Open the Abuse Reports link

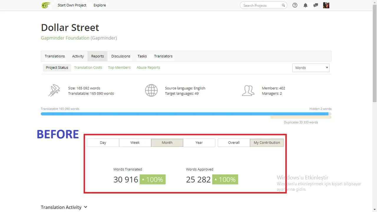pos(148,67)
